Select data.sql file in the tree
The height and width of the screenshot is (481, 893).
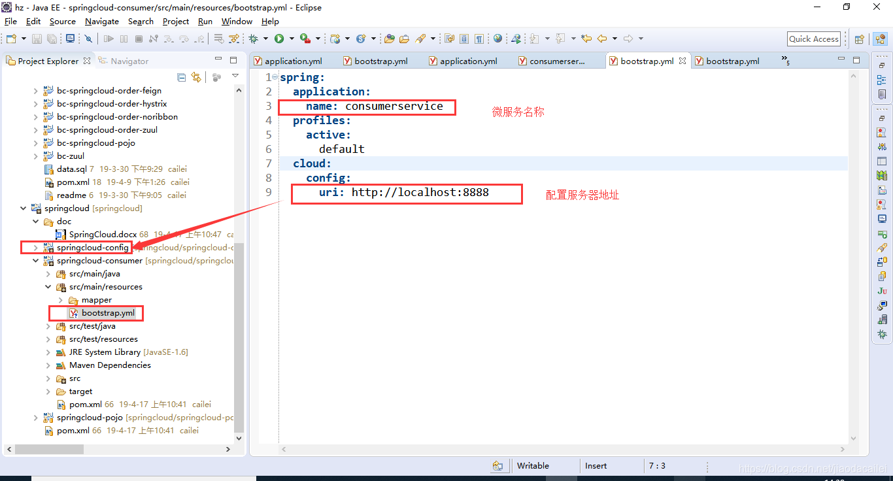71,169
